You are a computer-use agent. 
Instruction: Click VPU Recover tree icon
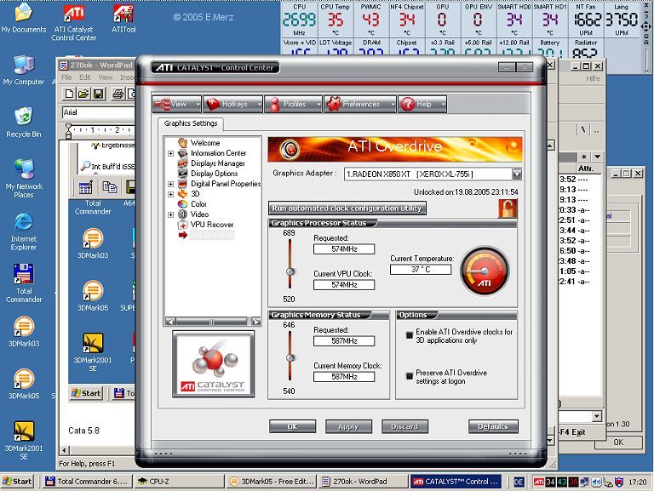click(183, 225)
